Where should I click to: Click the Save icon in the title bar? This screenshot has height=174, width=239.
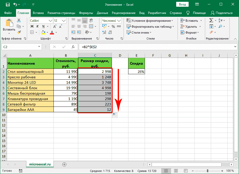point(7,5)
